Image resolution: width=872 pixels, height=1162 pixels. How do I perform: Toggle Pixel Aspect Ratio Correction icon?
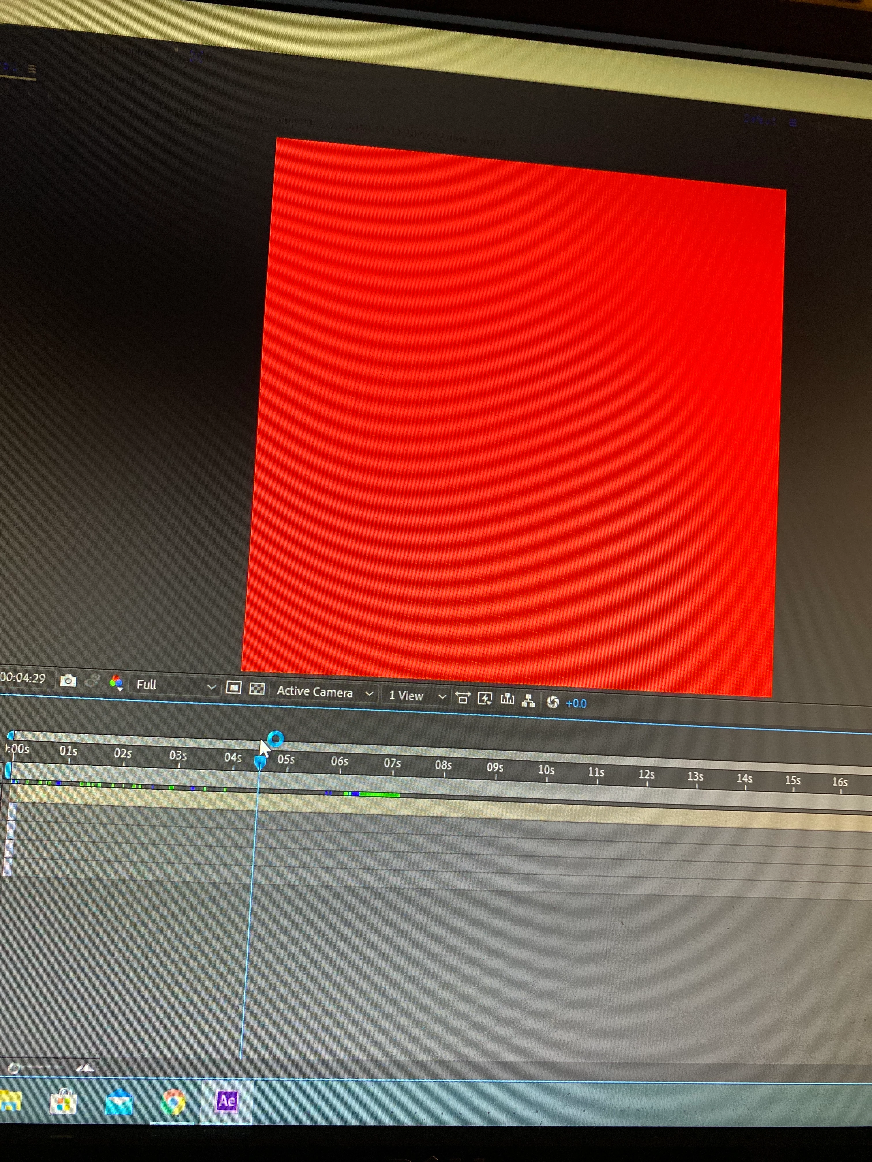pos(463,698)
